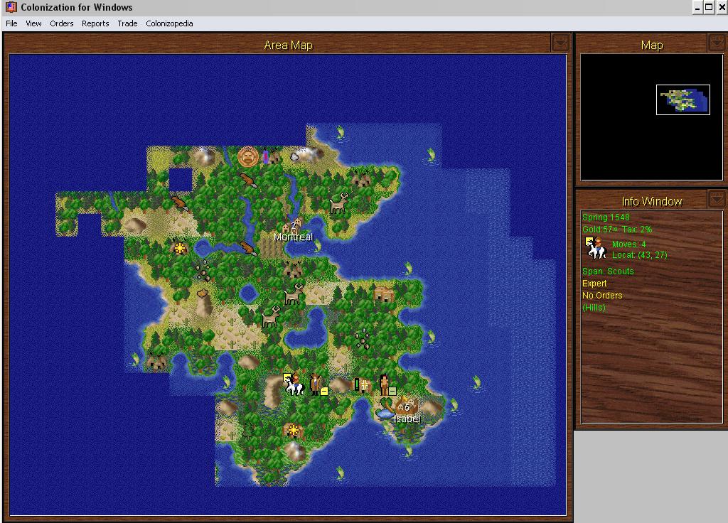Open the Reports menu

coord(95,23)
